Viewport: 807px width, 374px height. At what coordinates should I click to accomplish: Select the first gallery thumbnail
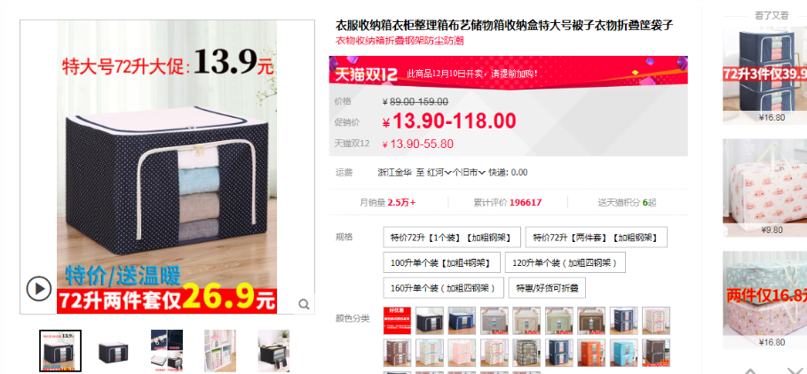[x=60, y=351]
